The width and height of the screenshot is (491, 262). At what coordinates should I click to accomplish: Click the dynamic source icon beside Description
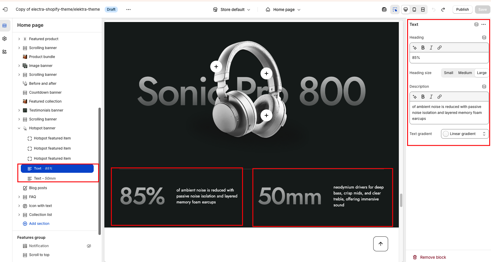tap(484, 87)
